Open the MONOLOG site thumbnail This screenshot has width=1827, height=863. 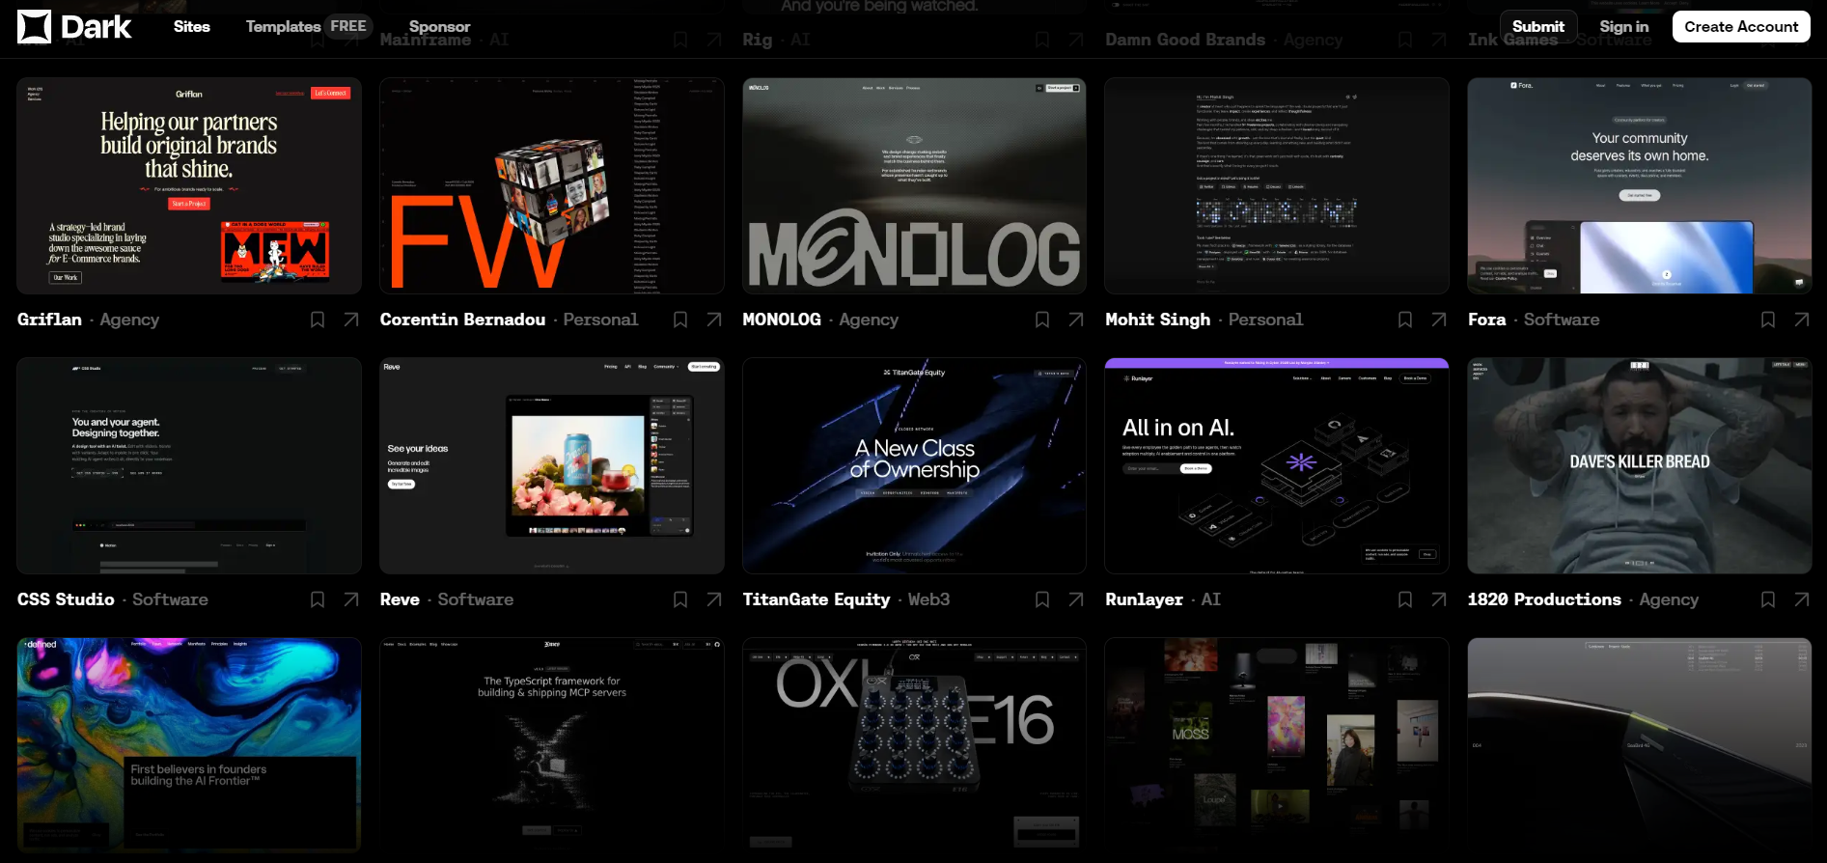(x=914, y=186)
